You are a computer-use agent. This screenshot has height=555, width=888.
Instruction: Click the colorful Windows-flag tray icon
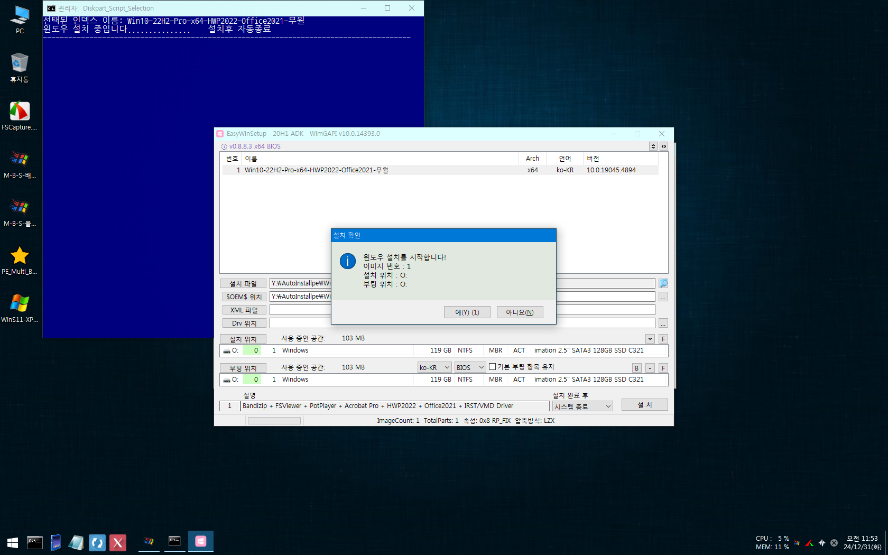click(x=797, y=543)
